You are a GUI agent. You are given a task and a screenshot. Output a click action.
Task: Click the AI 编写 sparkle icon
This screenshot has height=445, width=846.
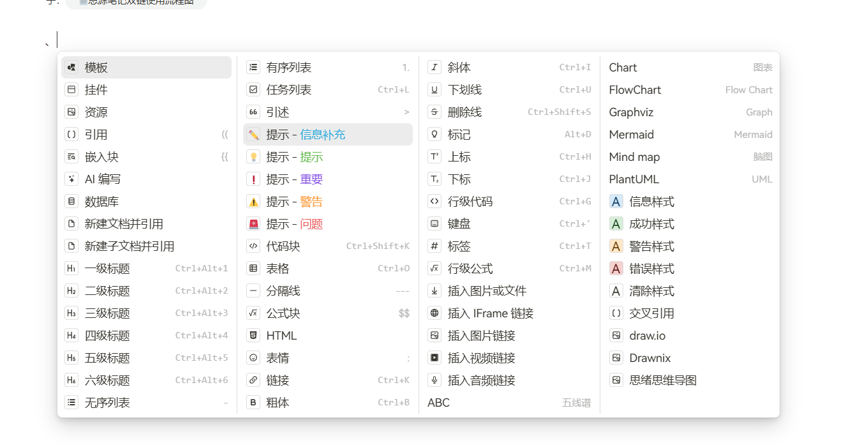[x=71, y=179]
